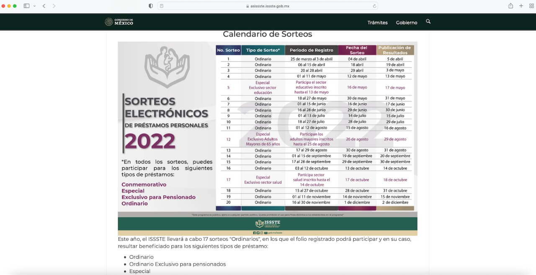Screen dimensions: 536x275
Task: Click the "30 de junio" results cell
Action: (x=395, y=110)
